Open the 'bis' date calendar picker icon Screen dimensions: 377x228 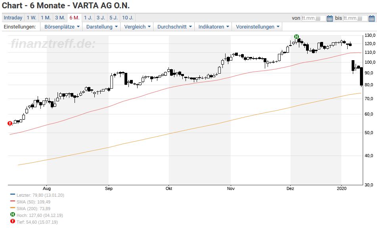[x=371, y=18]
